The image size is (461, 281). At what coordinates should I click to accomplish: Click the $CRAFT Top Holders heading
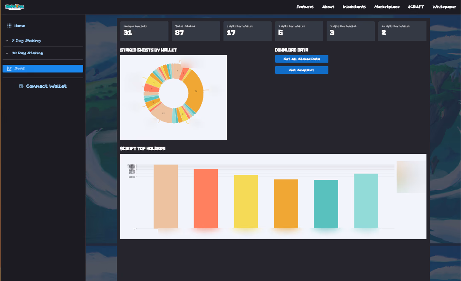pyautogui.click(x=142, y=148)
